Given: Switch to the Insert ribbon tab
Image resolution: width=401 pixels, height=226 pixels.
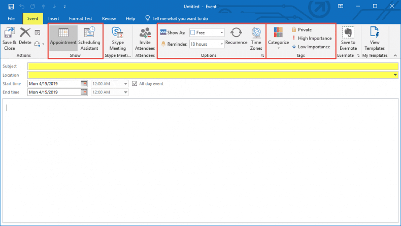Looking at the screenshot, I should point(53,18).
